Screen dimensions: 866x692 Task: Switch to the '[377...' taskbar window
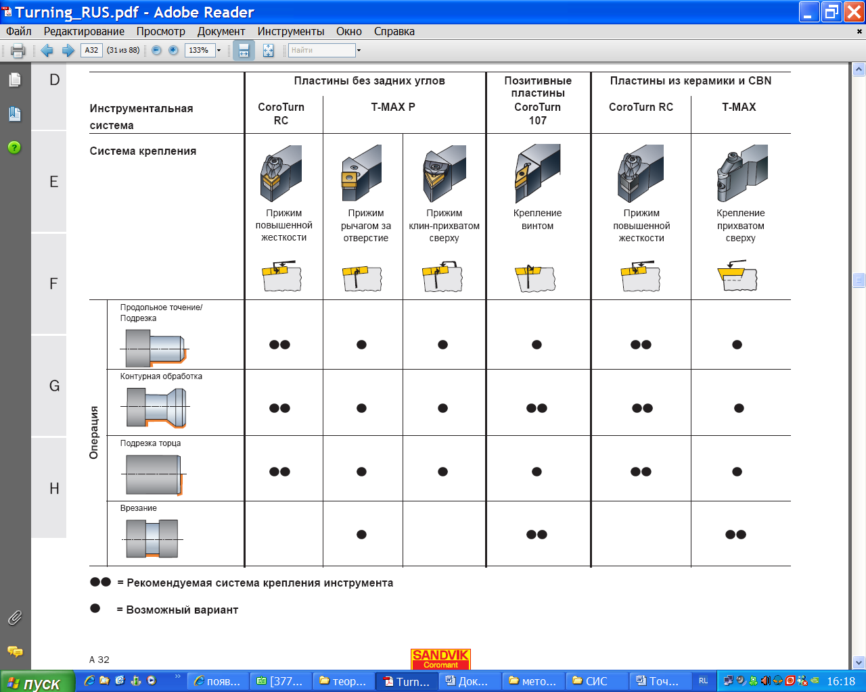(280, 681)
